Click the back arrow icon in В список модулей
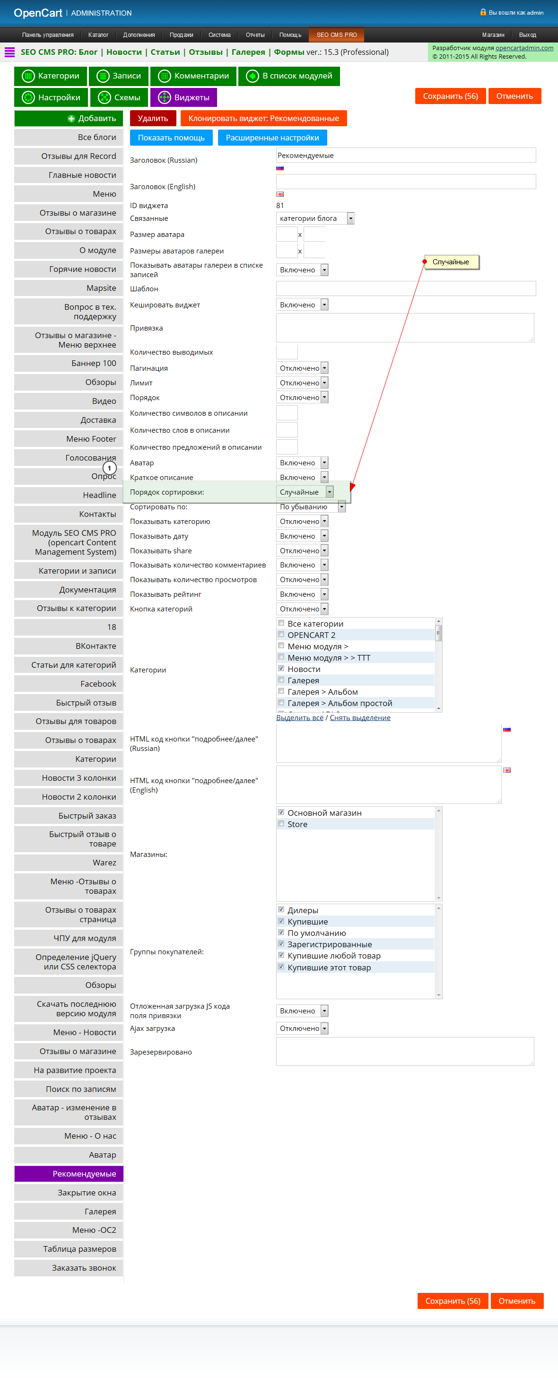This screenshot has width=558, height=1378. [253, 76]
